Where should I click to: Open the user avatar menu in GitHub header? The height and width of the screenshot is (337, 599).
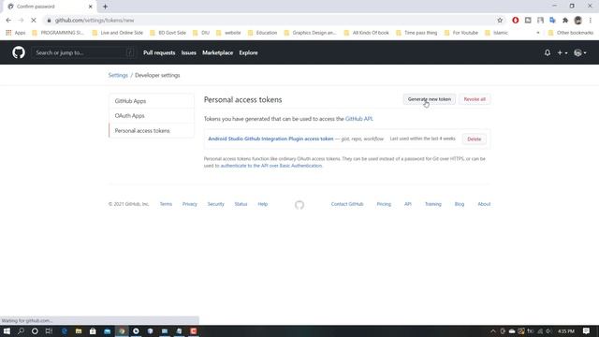(580, 52)
